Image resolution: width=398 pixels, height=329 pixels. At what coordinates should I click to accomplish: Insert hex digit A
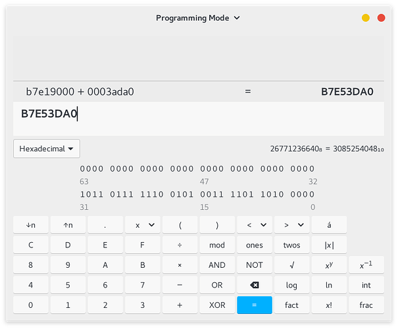point(105,265)
